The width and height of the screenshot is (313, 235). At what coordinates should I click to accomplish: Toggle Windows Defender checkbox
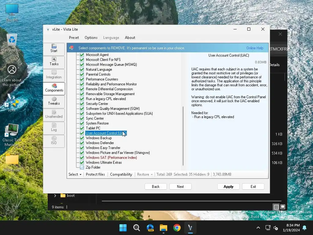pyautogui.click(x=82, y=143)
